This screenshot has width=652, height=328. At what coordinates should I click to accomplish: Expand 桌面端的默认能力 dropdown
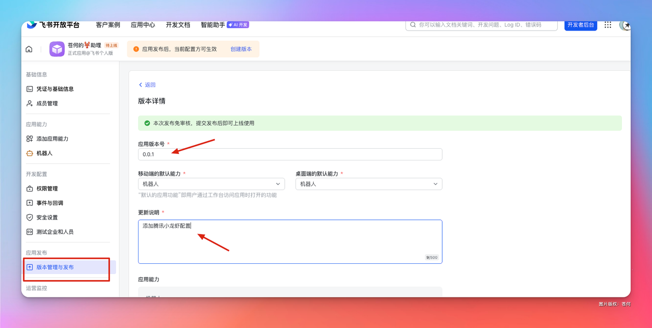[x=369, y=184]
